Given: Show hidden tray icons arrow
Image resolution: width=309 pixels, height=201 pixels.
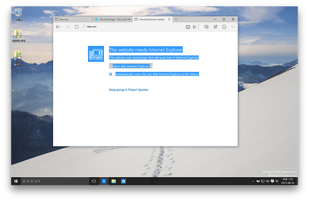Looking at the screenshot, I should pyautogui.click(x=253, y=181).
